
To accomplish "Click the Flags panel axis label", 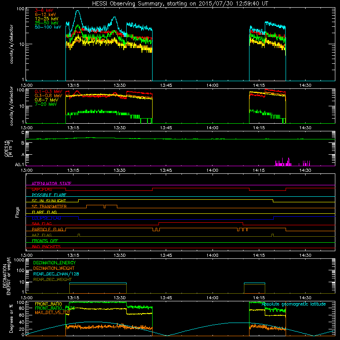I will click(x=17, y=212).
